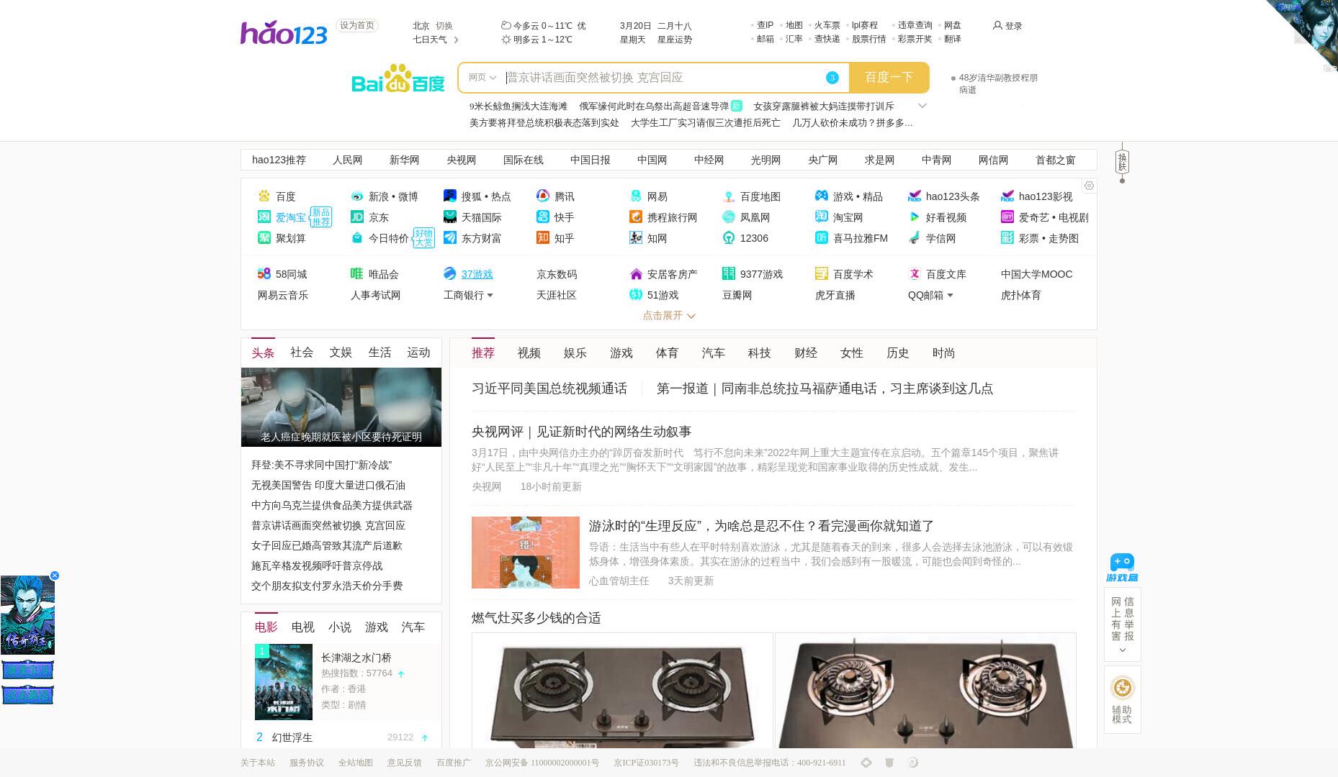This screenshot has height=777, width=1338.
Task: Open 百度学术 icon
Action: (822, 274)
